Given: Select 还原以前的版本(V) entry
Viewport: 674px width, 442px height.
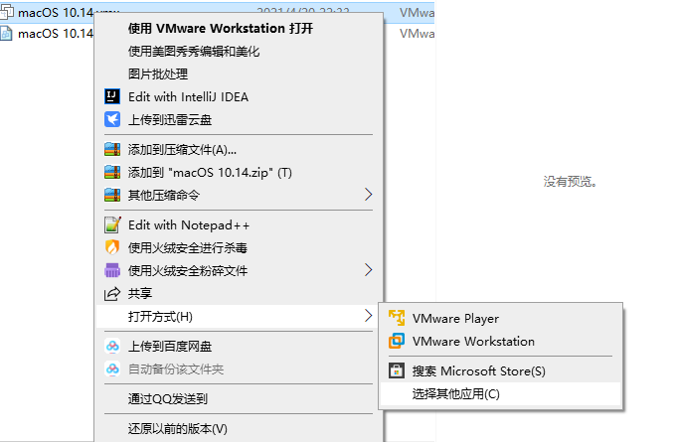Looking at the screenshot, I should 178,429.
